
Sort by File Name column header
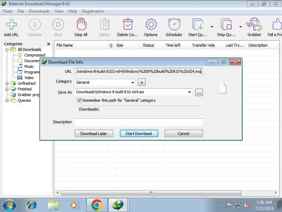click(x=65, y=45)
